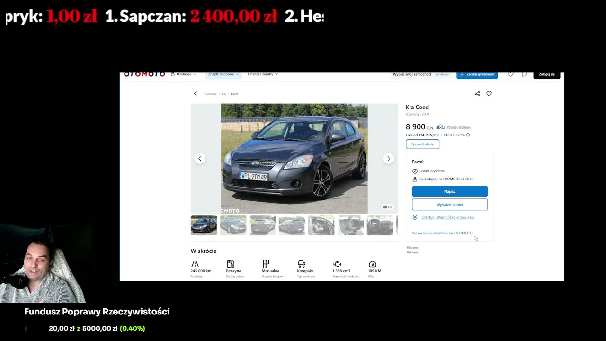Click the seller profile icon beside 'Sprzedający na OTOMOTO'
Image resolution: width=606 pixels, height=341 pixels.
tap(415, 179)
